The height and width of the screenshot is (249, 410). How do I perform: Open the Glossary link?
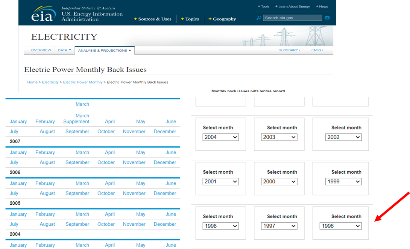tap(289, 50)
